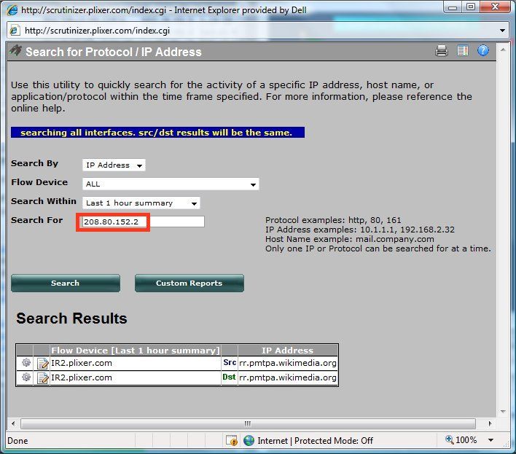Click rr.pmtpa.wikimedia.org in Src row
Screen dimensions: 516x454
click(x=288, y=363)
